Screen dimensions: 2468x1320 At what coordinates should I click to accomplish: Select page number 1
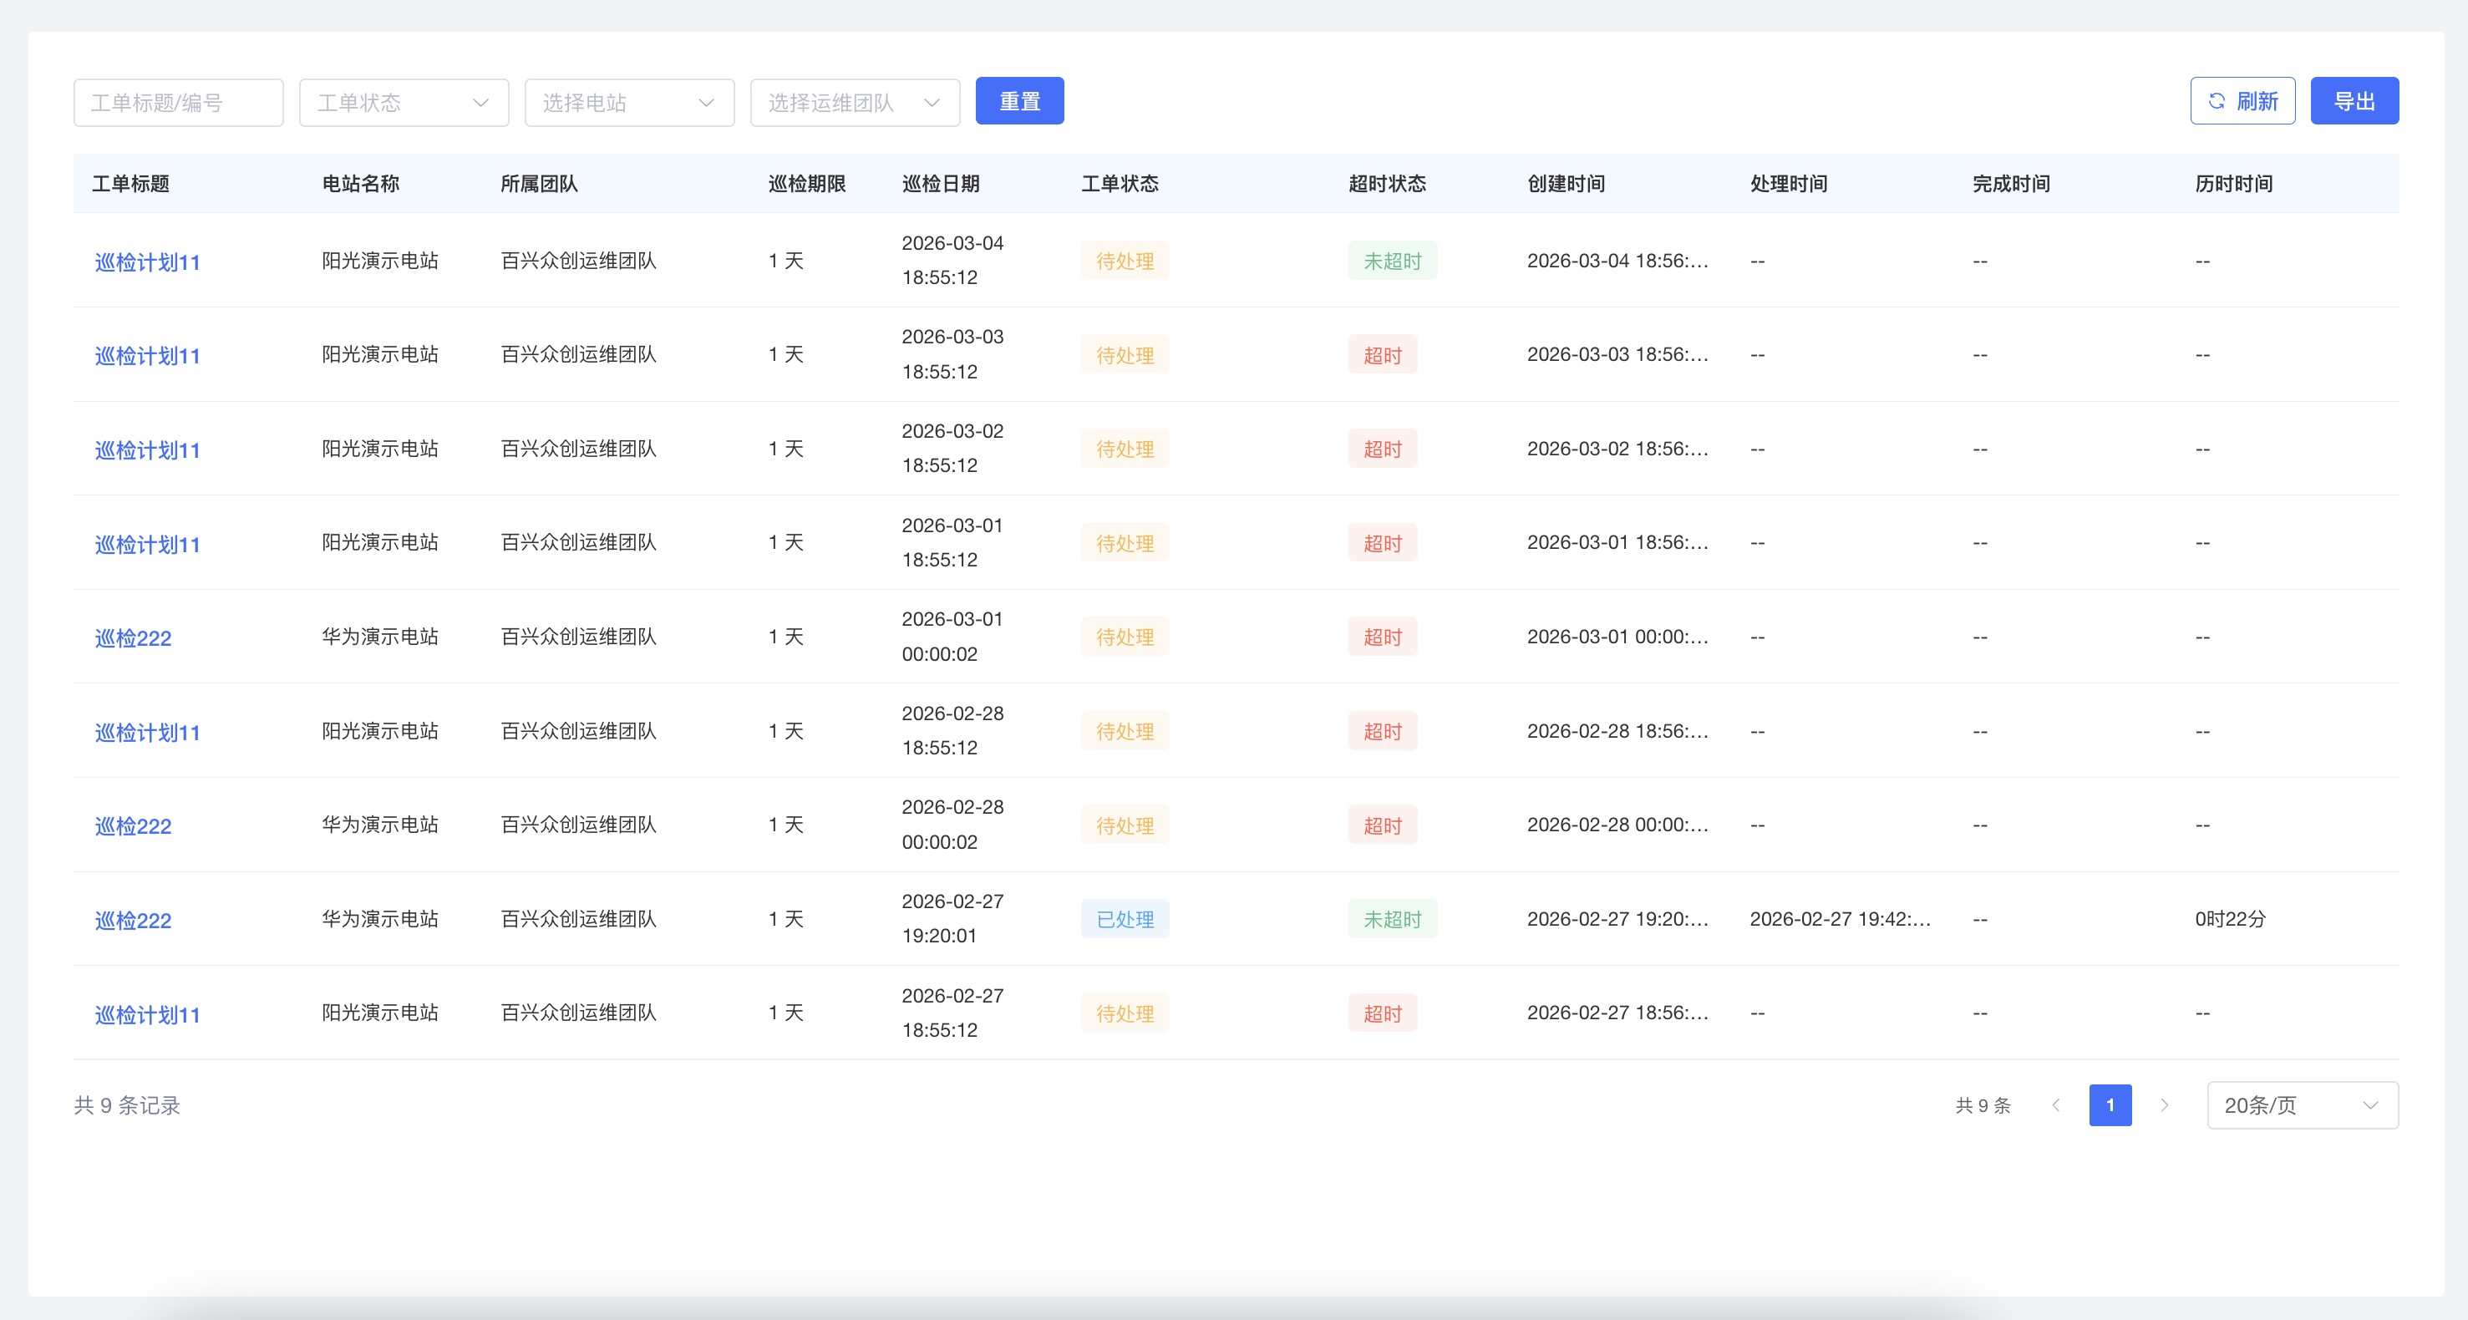pos(2110,1105)
